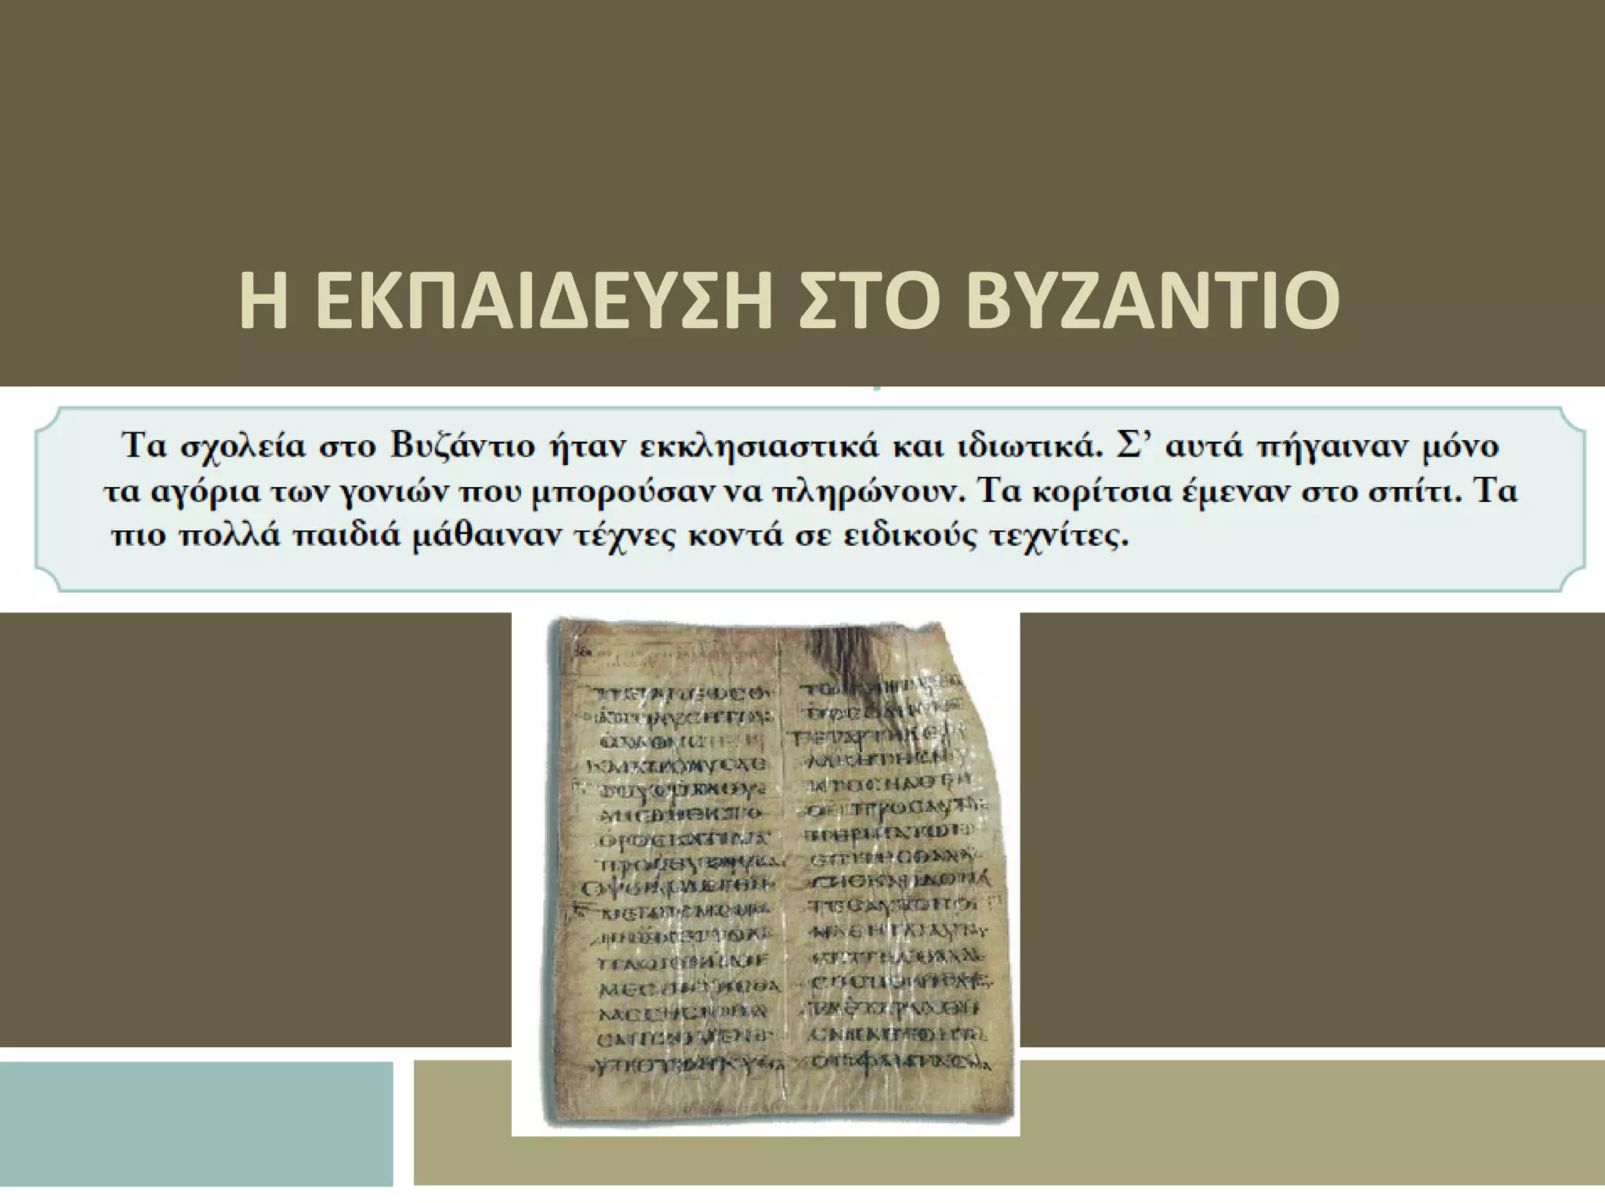Click the last line starting 'πιο πολλά παιδιά'
This screenshot has width=1605, height=1203.
click(619, 537)
